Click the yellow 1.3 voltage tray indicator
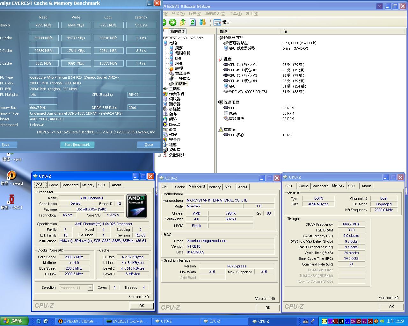 pos(324,321)
